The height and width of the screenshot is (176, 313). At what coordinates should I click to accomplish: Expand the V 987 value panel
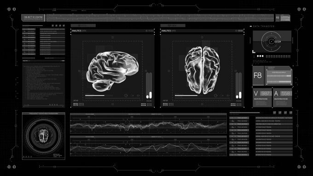click(x=262, y=98)
